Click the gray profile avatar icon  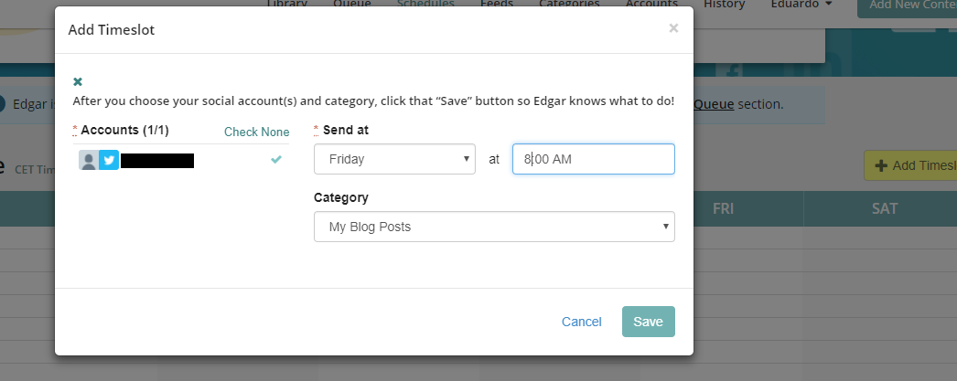tap(89, 161)
